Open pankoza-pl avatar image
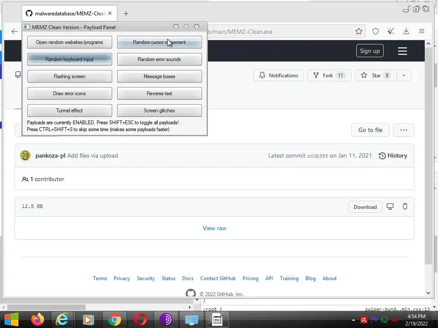Screen dimensions: 438x328 click(x=25, y=155)
